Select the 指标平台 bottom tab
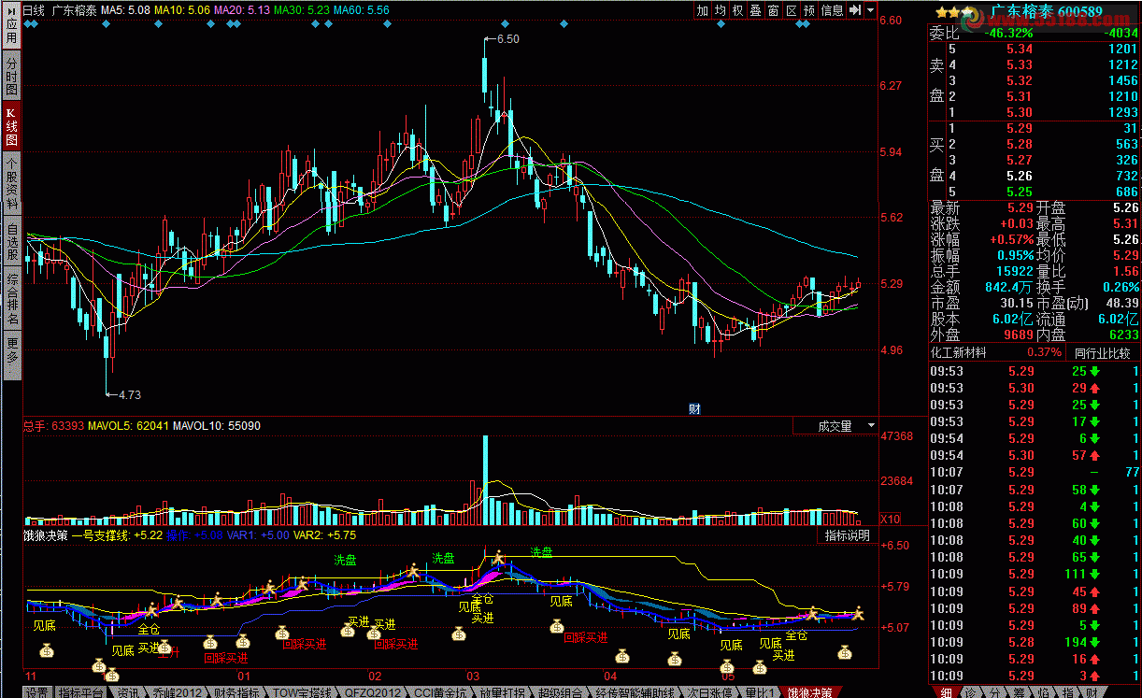 tap(80, 691)
